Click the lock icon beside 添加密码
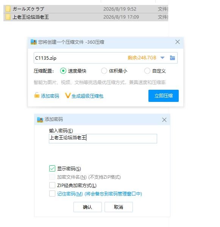220x227 pixels. [x=37, y=95]
